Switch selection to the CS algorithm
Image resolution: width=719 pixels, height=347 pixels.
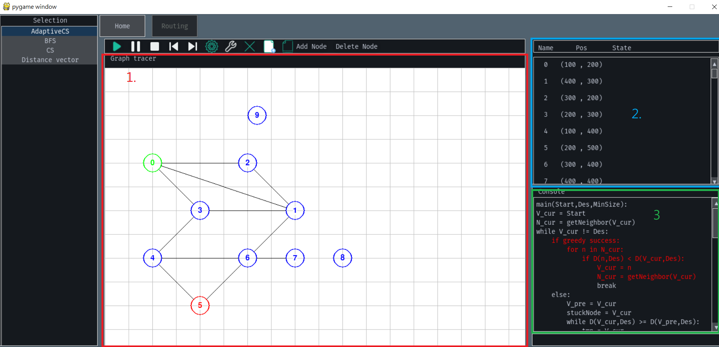pos(50,50)
